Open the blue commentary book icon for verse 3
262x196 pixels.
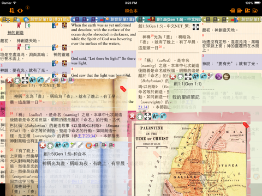[x=55, y=63]
